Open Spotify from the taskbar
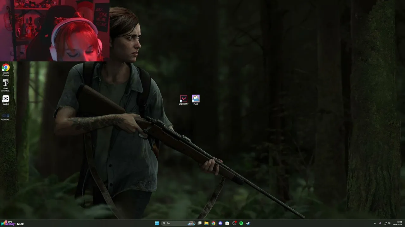 click(x=241, y=223)
